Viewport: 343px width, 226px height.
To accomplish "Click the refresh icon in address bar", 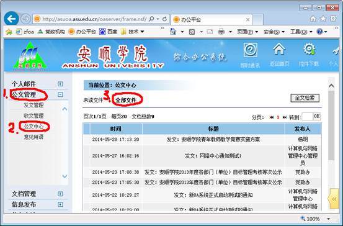I will click(165, 19).
